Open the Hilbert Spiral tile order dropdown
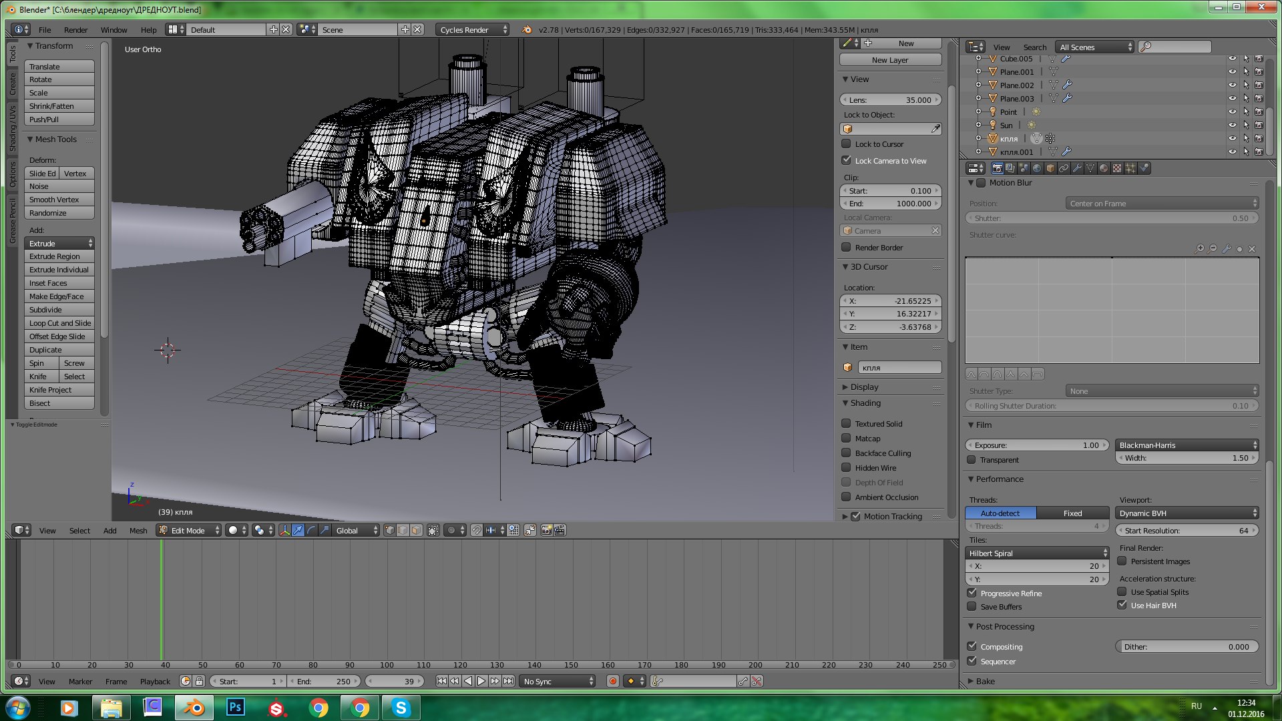1282x721 pixels. pyautogui.click(x=1037, y=553)
